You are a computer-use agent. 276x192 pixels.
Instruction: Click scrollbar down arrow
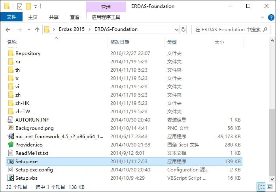pos(272,179)
